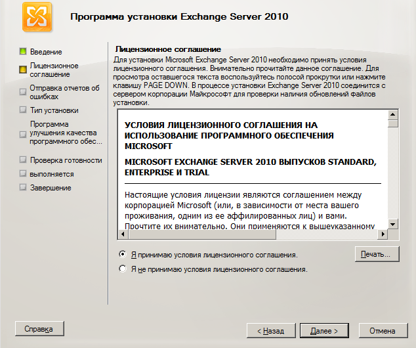This screenshot has width=416, height=348.
Task: Click the license text scroll down arrow
Action: [x=392, y=225]
